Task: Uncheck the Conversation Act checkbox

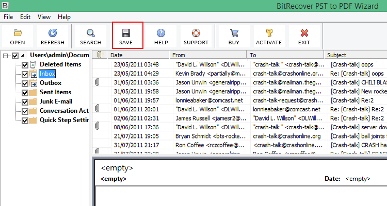Action: pos(25,111)
